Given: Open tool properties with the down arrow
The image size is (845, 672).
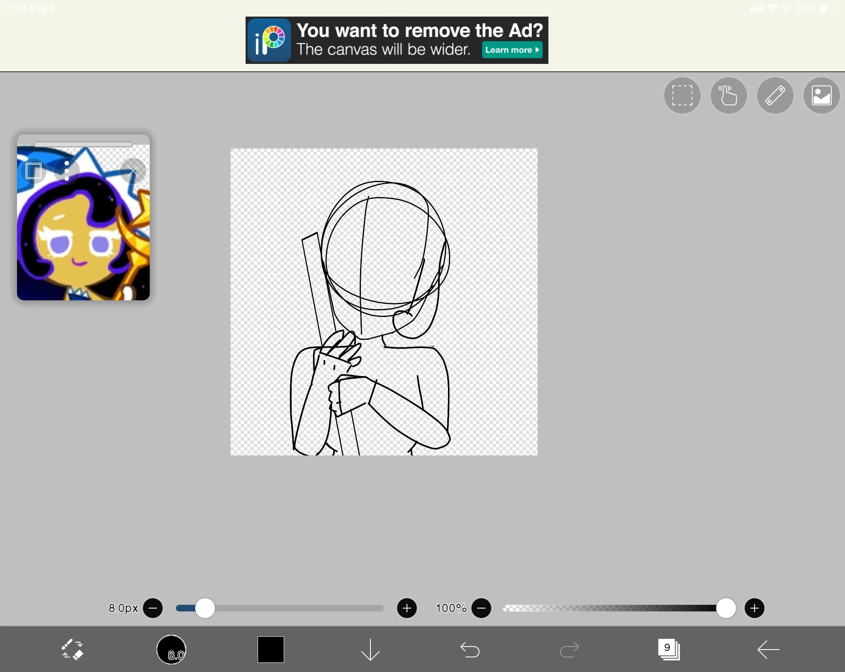Looking at the screenshot, I should click(370, 649).
